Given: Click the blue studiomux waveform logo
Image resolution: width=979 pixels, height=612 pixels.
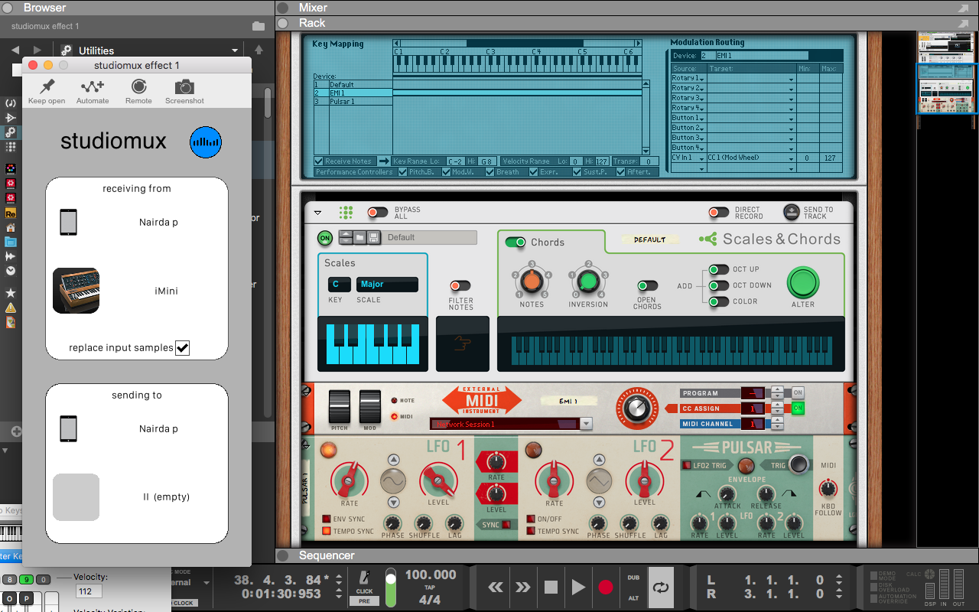Looking at the screenshot, I should [x=206, y=142].
